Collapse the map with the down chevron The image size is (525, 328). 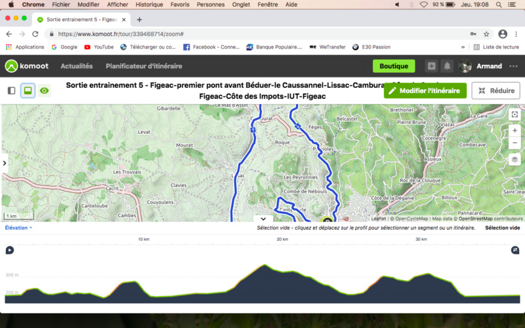click(x=263, y=219)
